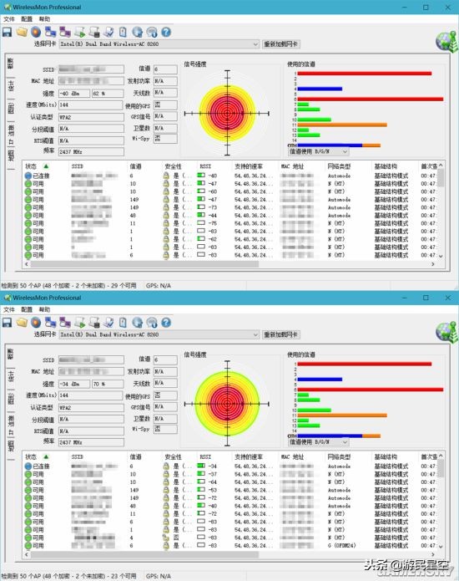This screenshot has width=459, height=581.
Task: Click the 70 % strength value in lower window
Action: pyautogui.click(x=108, y=385)
